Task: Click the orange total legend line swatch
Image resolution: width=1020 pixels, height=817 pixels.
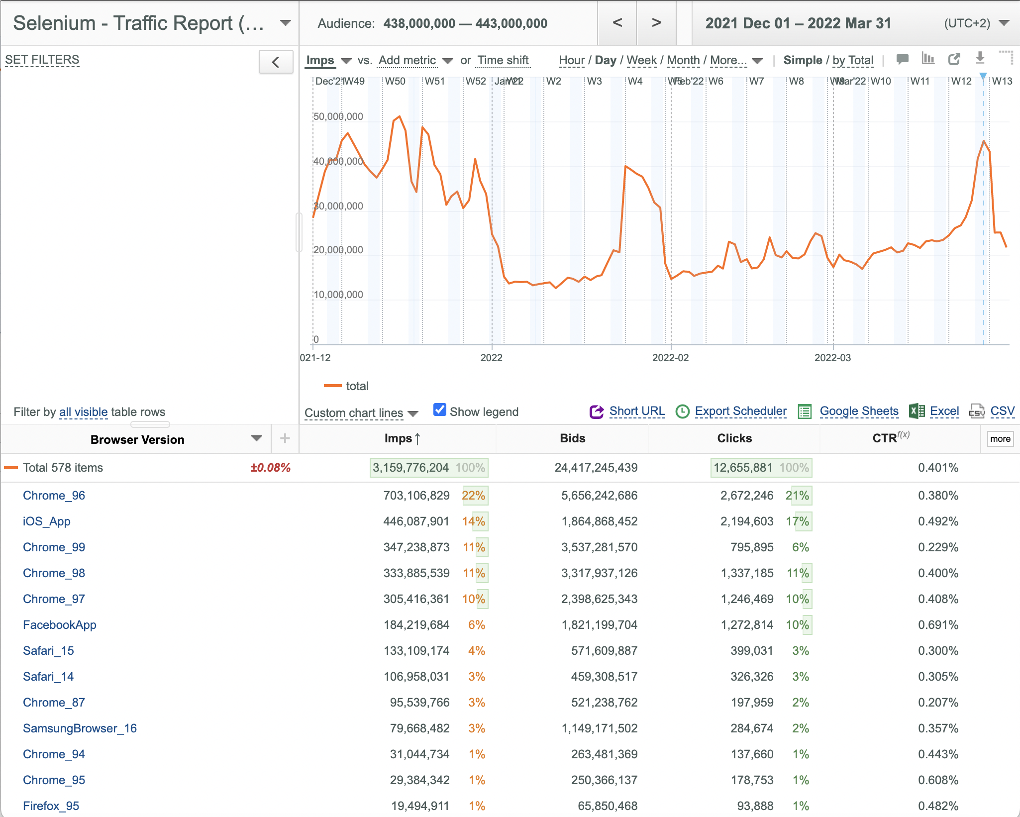Action: point(332,386)
